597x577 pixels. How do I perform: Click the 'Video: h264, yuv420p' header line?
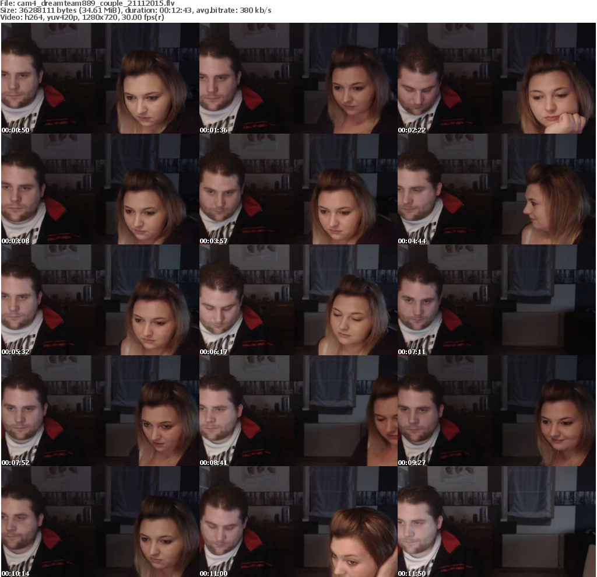(x=82, y=17)
